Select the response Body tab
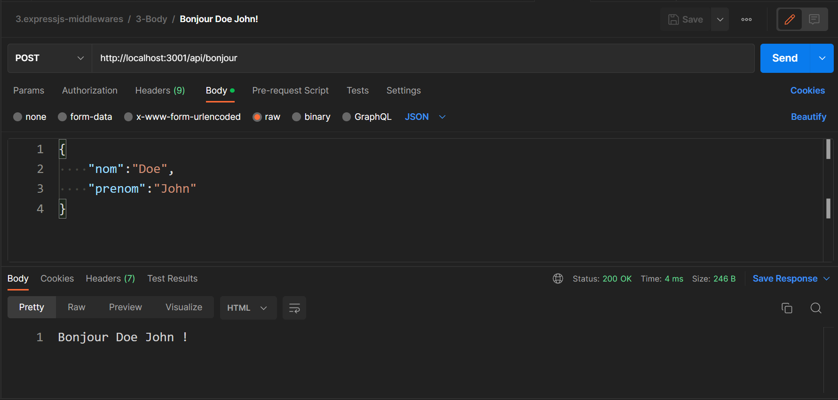The width and height of the screenshot is (838, 400). (18, 279)
